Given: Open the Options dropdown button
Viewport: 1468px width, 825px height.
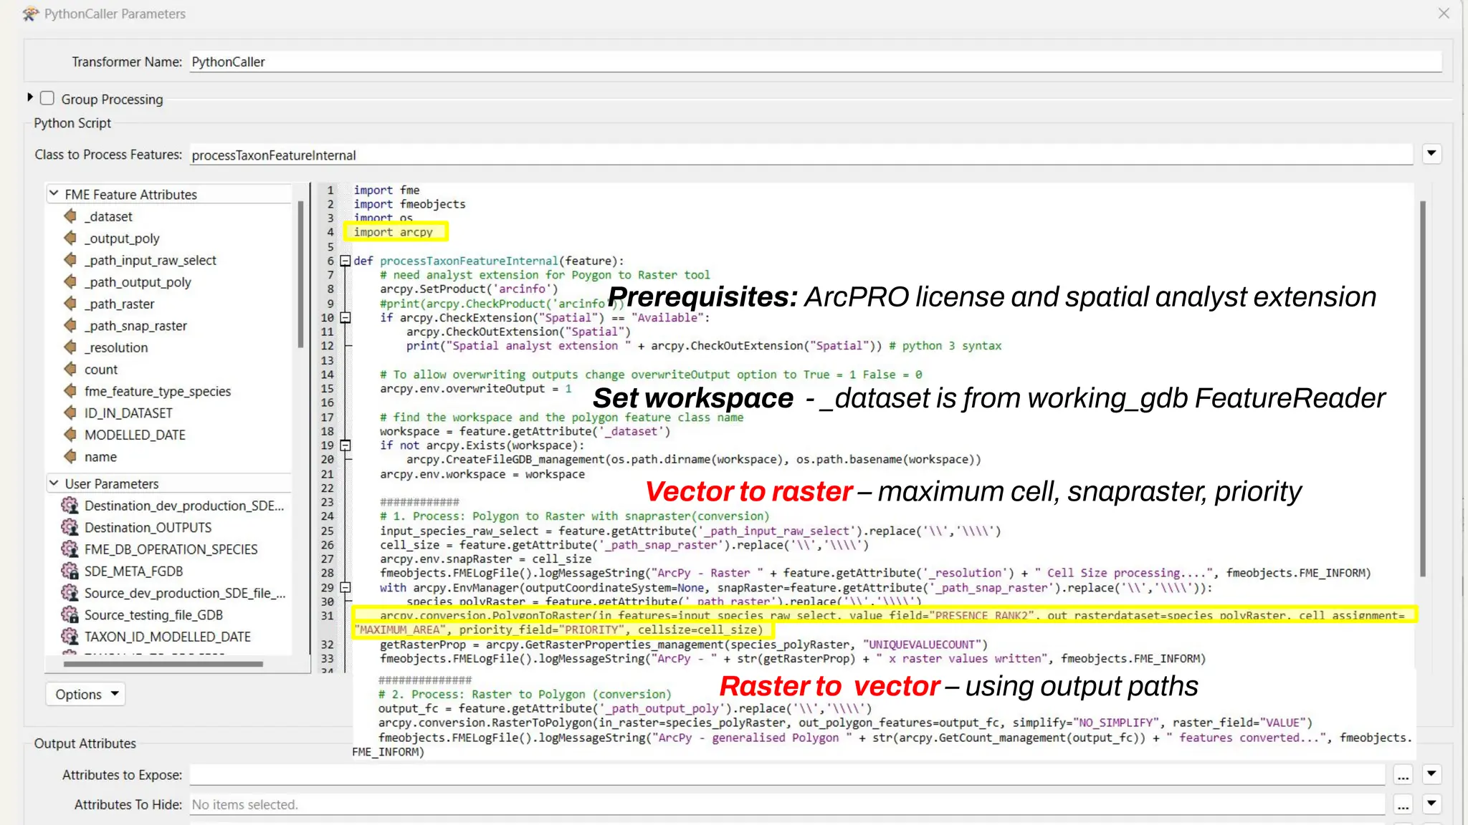Looking at the screenshot, I should coord(86,694).
